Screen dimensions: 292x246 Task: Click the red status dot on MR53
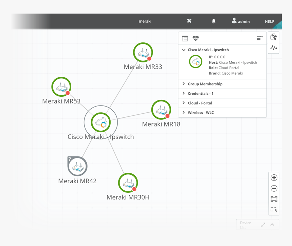point(68,93)
